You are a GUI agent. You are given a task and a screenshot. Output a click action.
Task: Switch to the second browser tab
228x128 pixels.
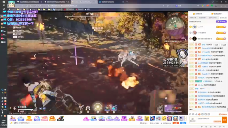56,2
